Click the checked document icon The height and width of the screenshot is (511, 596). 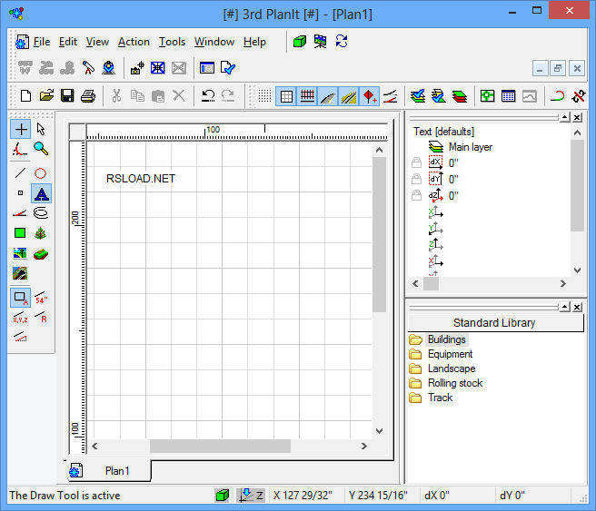pos(228,68)
